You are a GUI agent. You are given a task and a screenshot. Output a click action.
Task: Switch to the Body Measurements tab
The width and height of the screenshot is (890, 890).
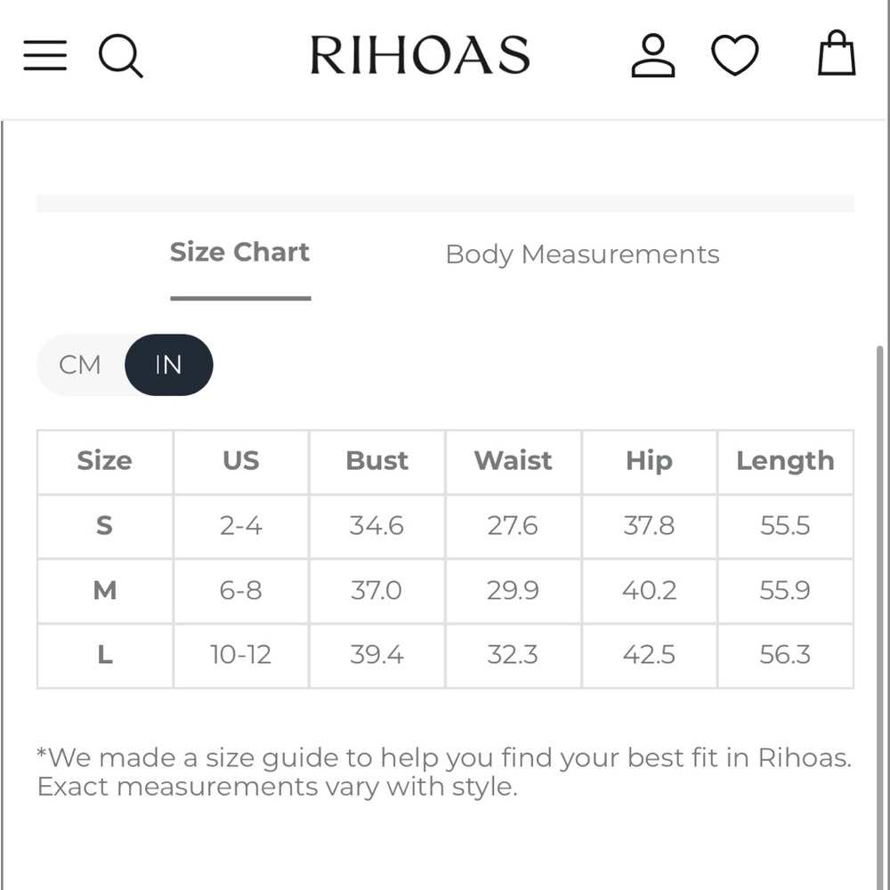(582, 255)
